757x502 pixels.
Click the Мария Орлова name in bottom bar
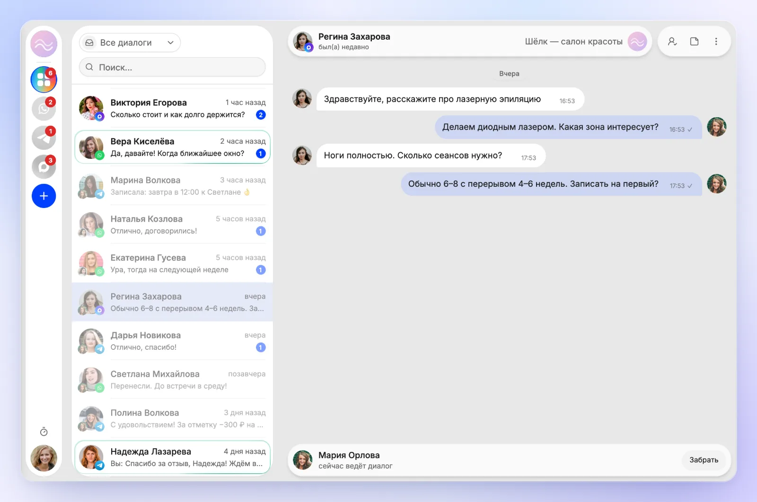click(x=349, y=455)
